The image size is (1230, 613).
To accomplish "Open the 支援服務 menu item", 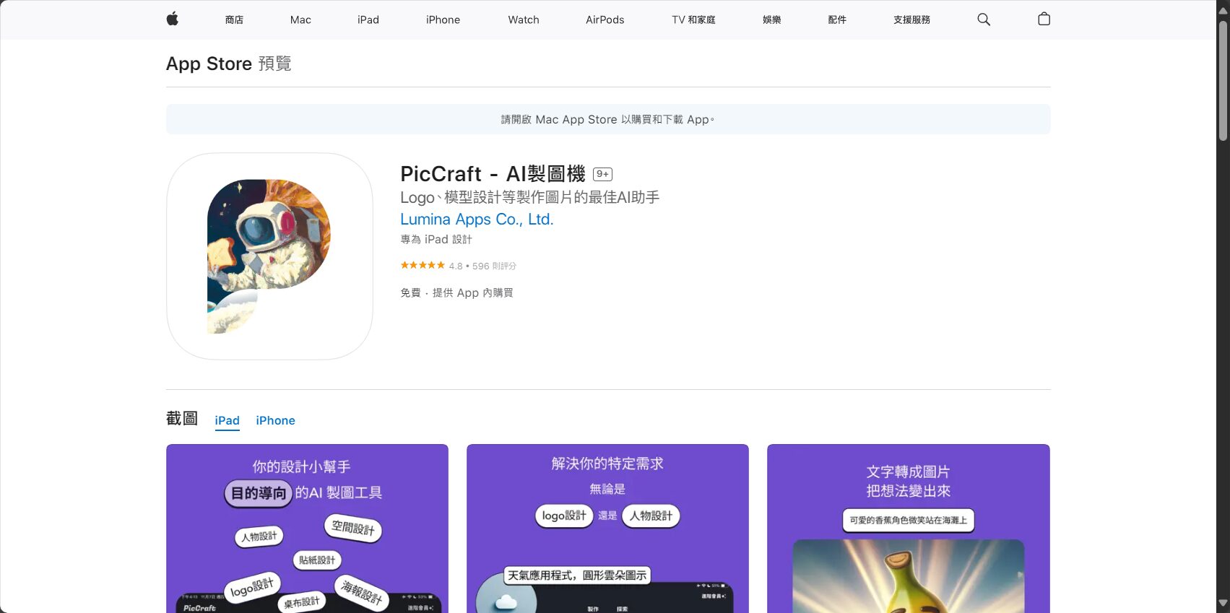I will [x=911, y=19].
